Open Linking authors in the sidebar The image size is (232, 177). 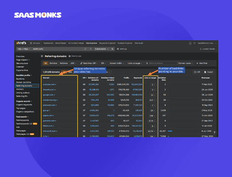point(23,92)
